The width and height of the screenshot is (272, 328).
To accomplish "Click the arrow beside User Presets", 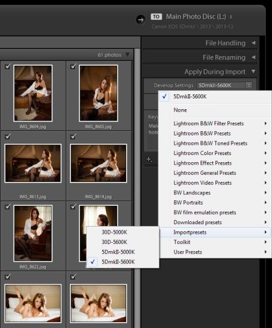I will (x=265, y=252).
